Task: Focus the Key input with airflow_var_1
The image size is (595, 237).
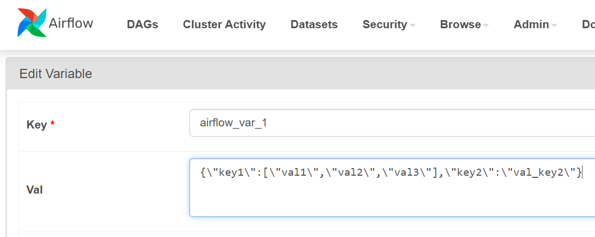Action: click(x=380, y=123)
